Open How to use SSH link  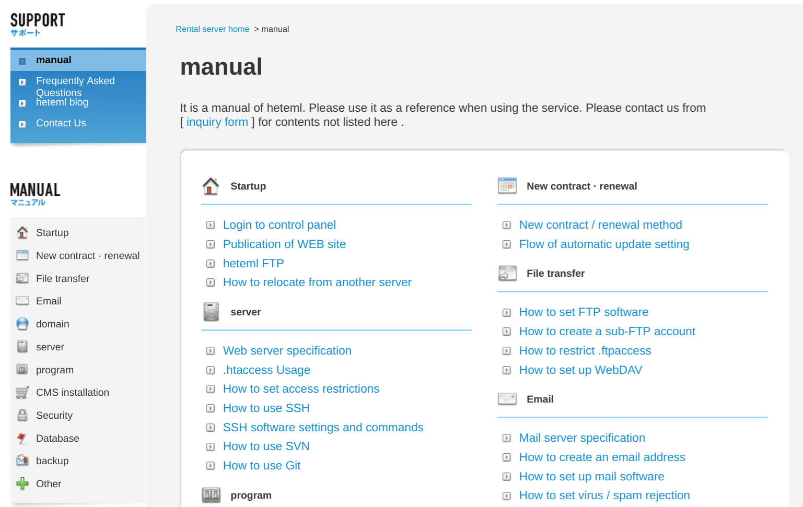click(x=266, y=408)
